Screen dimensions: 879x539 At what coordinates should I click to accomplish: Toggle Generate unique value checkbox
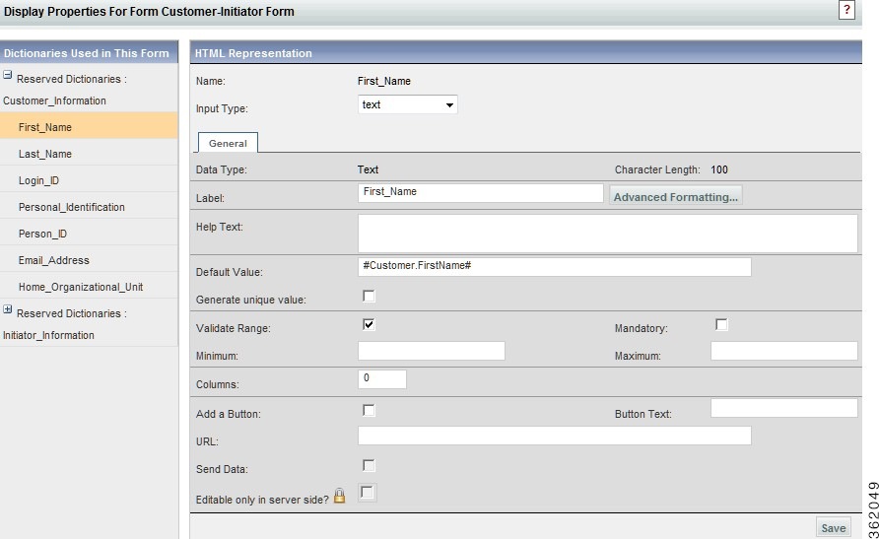tap(369, 296)
